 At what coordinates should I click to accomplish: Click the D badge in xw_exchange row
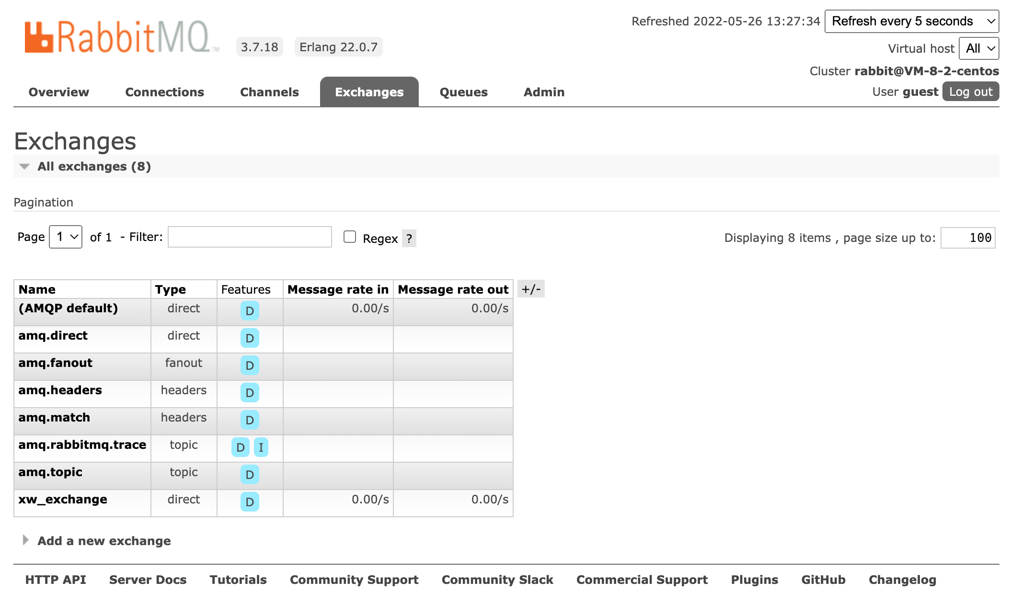click(250, 502)
